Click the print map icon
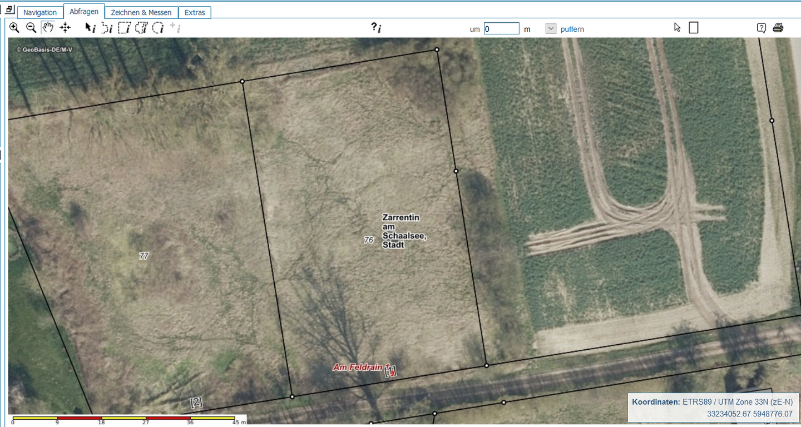 click(778, 28)
